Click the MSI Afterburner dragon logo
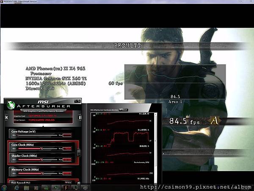254x191 pixels. pyautogui.click(x=11, y=105)
